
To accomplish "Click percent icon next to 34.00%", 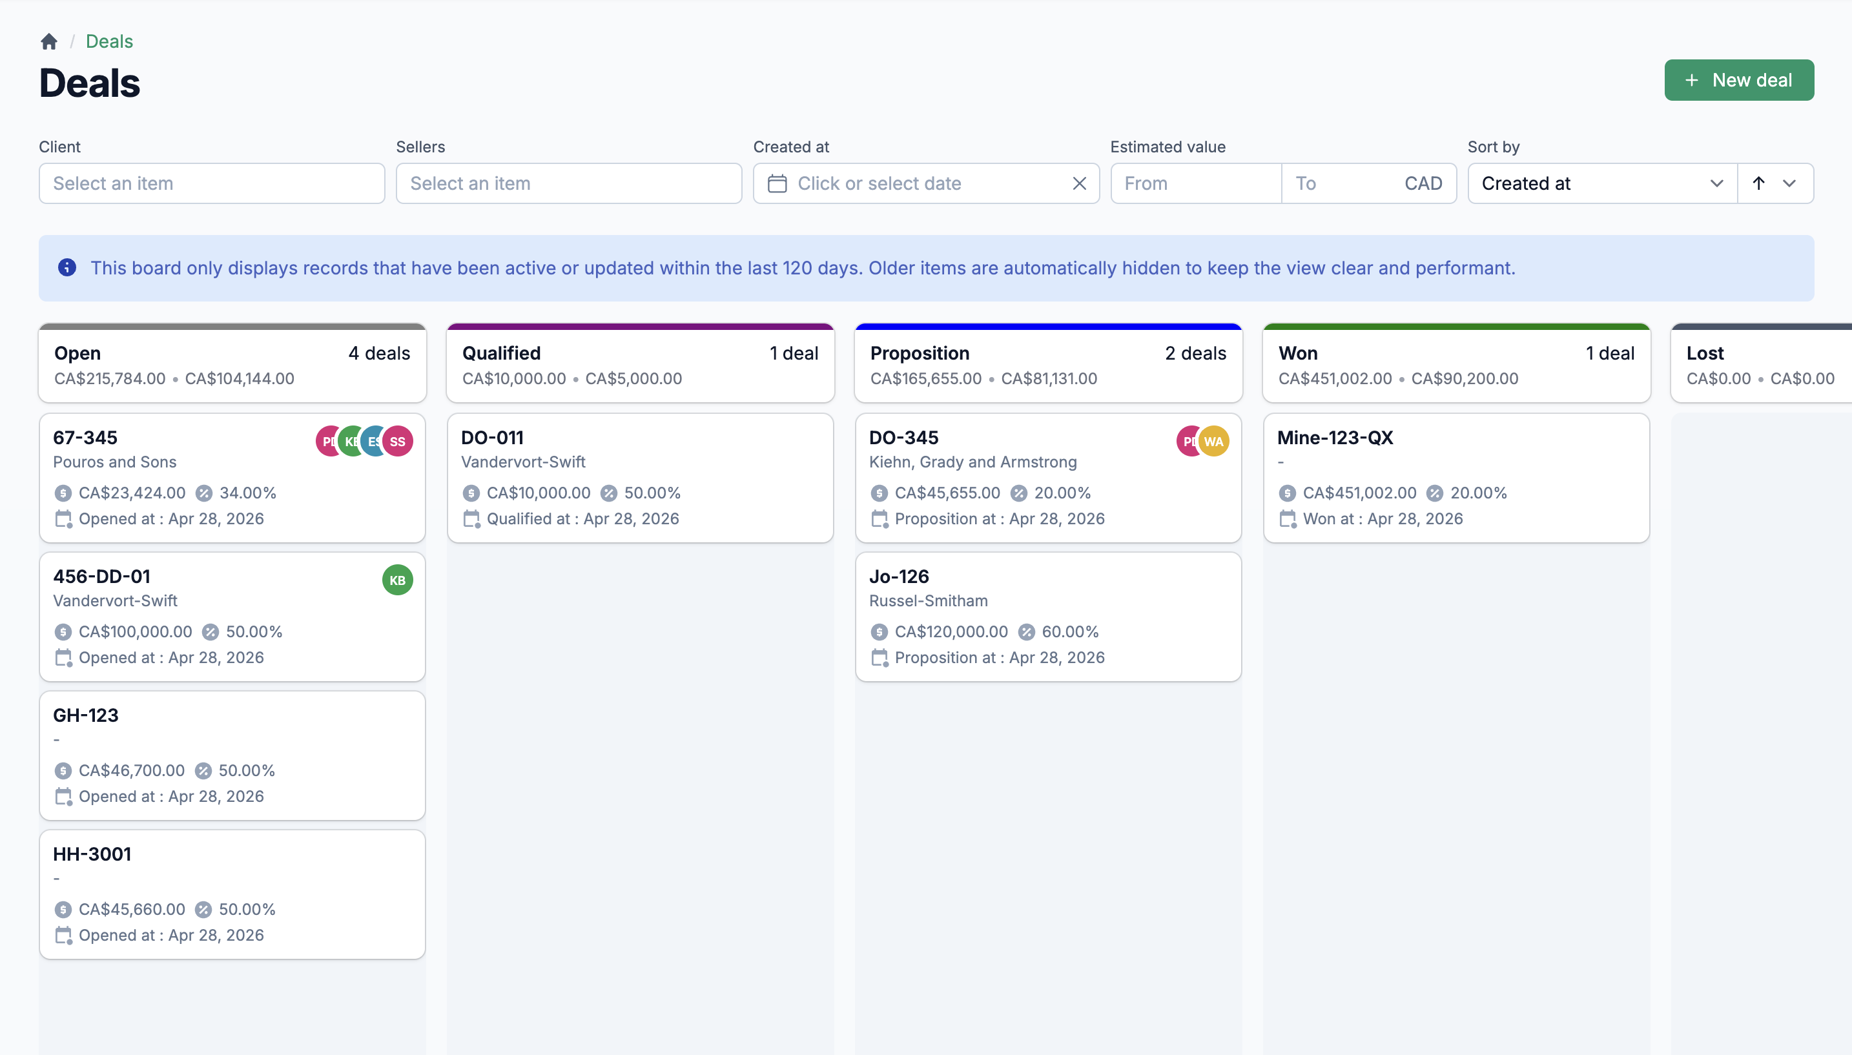I will (204, 493).
